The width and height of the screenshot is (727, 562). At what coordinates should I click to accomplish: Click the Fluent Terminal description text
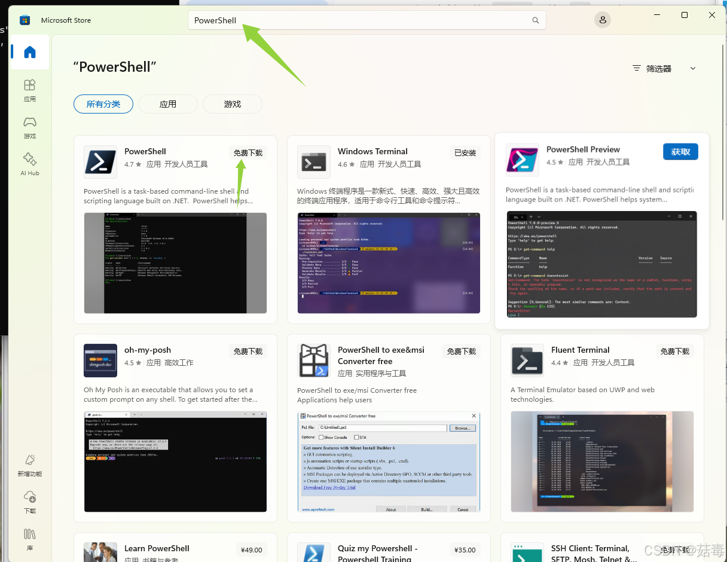(x=583, y=395)
